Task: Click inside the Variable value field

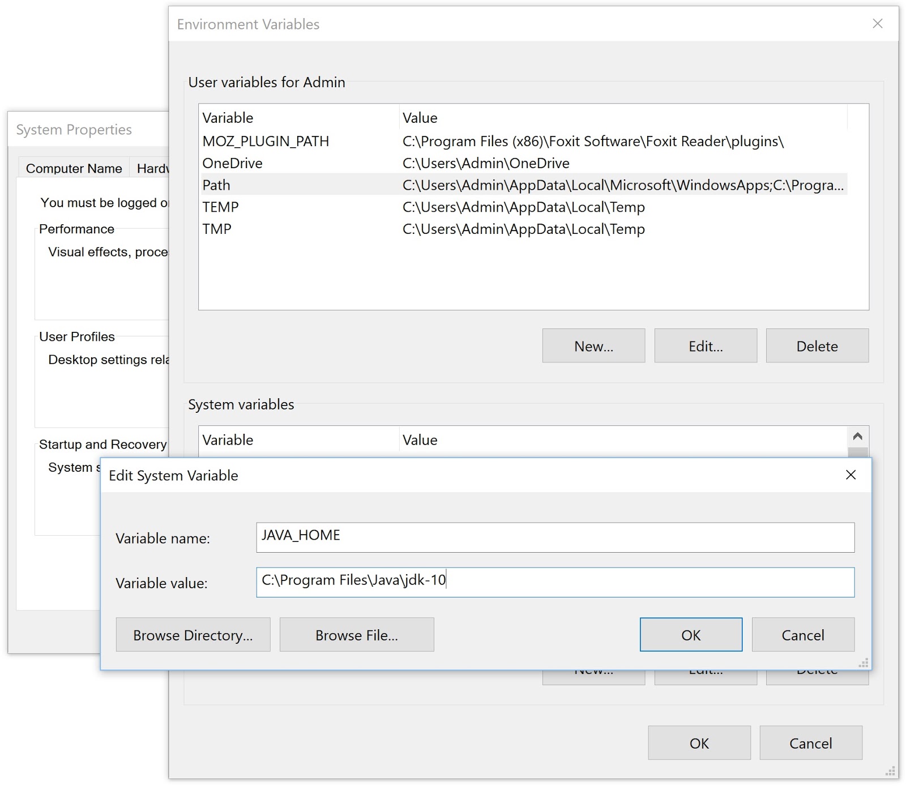Action: click(x=555, y=582)
